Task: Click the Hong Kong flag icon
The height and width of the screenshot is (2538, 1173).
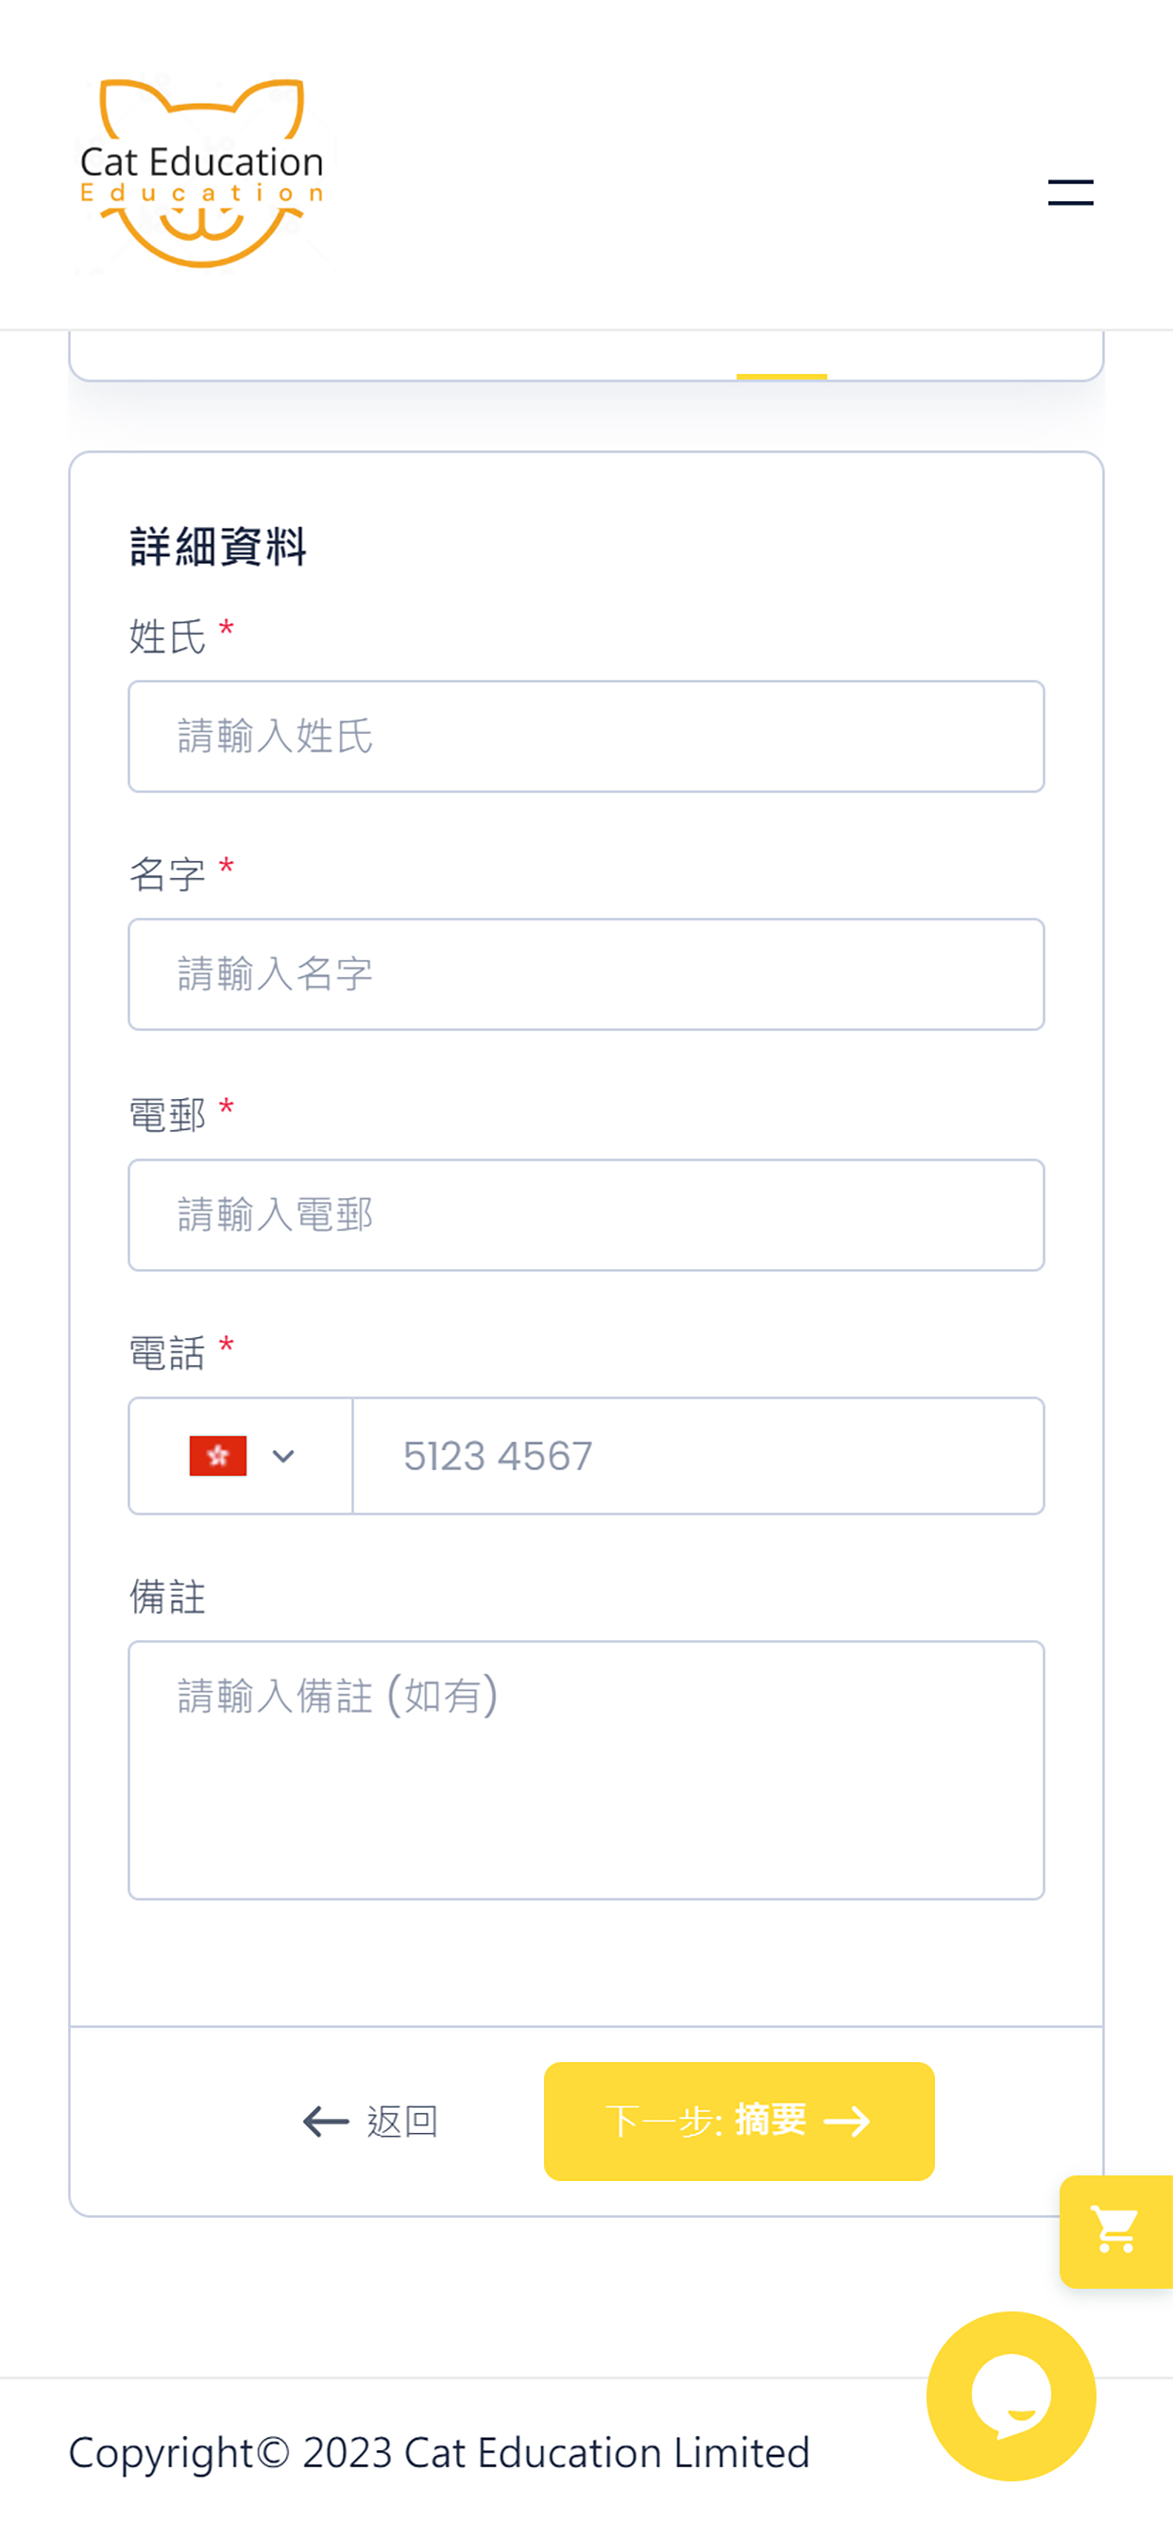Action: click(218, 1455)
